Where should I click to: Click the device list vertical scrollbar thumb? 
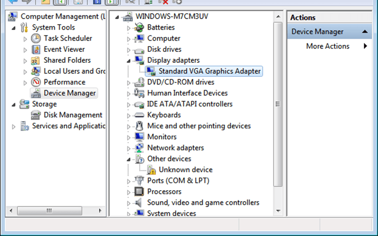tap(278, 104)
